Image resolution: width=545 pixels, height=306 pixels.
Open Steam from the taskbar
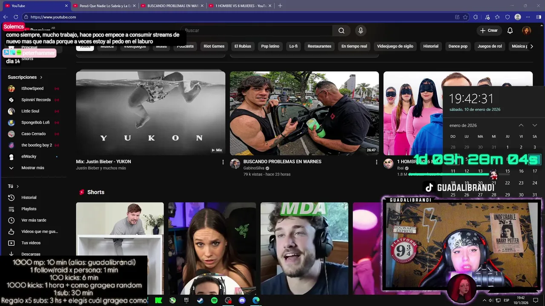pyautogui.click(x=200, y=300)
